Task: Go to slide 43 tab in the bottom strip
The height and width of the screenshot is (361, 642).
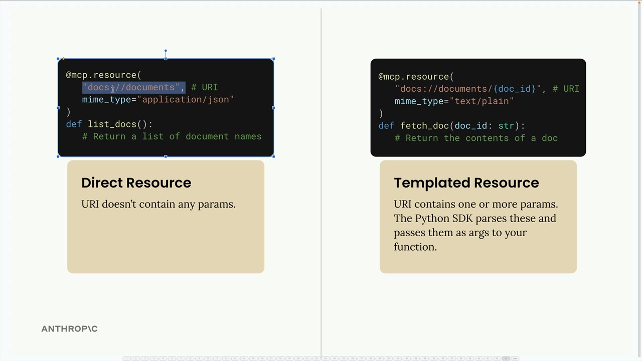Action: pos(506,358)
